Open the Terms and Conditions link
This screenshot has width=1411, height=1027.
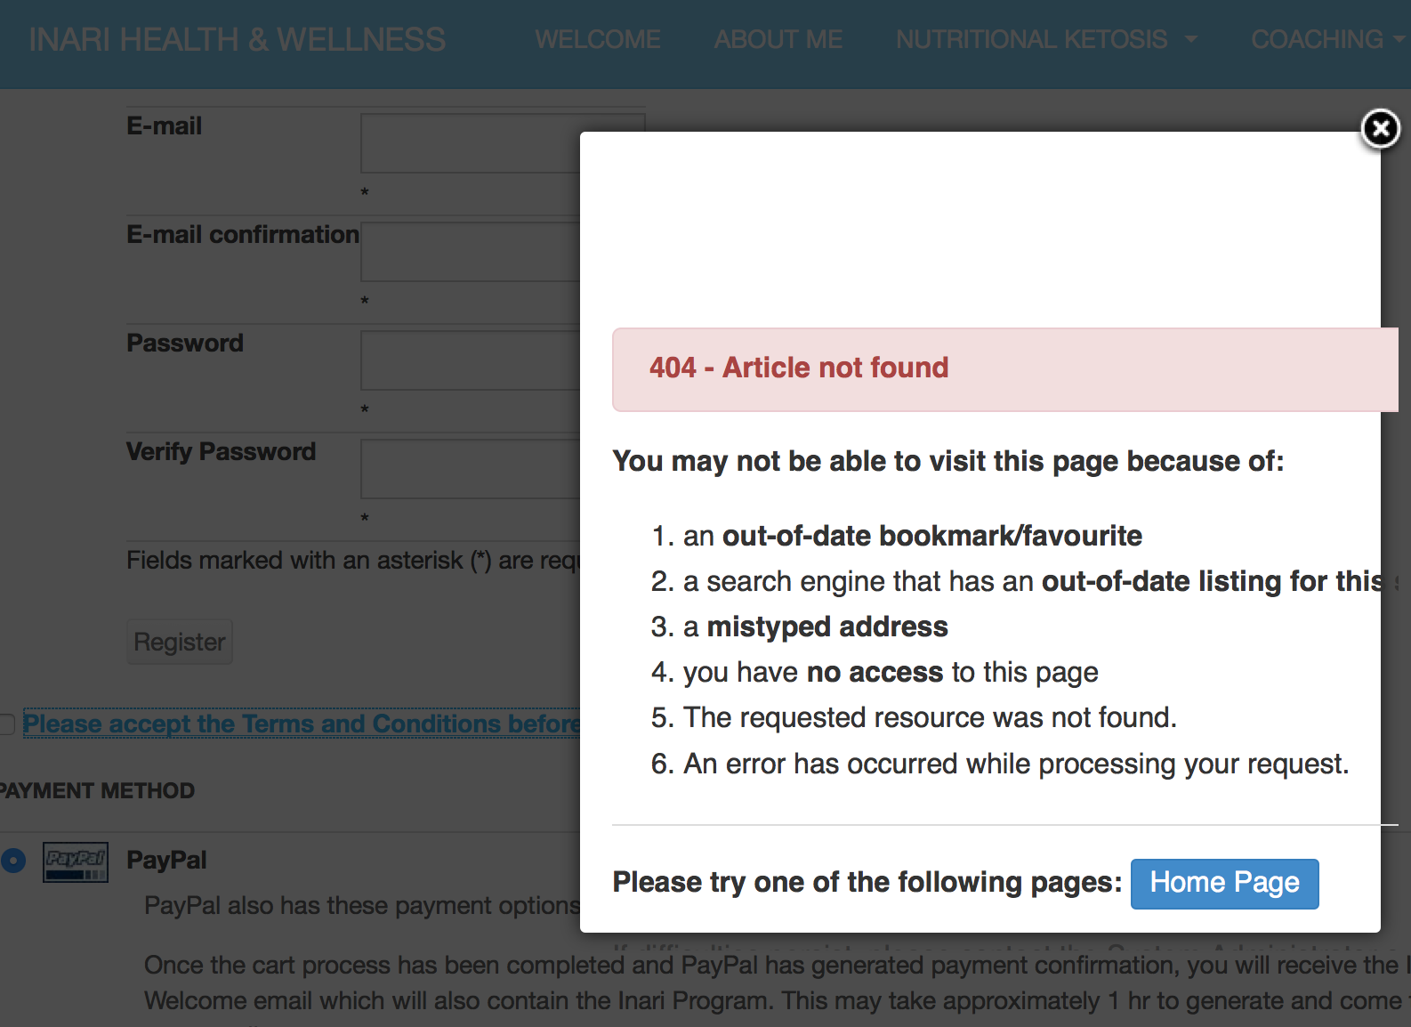tap(301, 724)
